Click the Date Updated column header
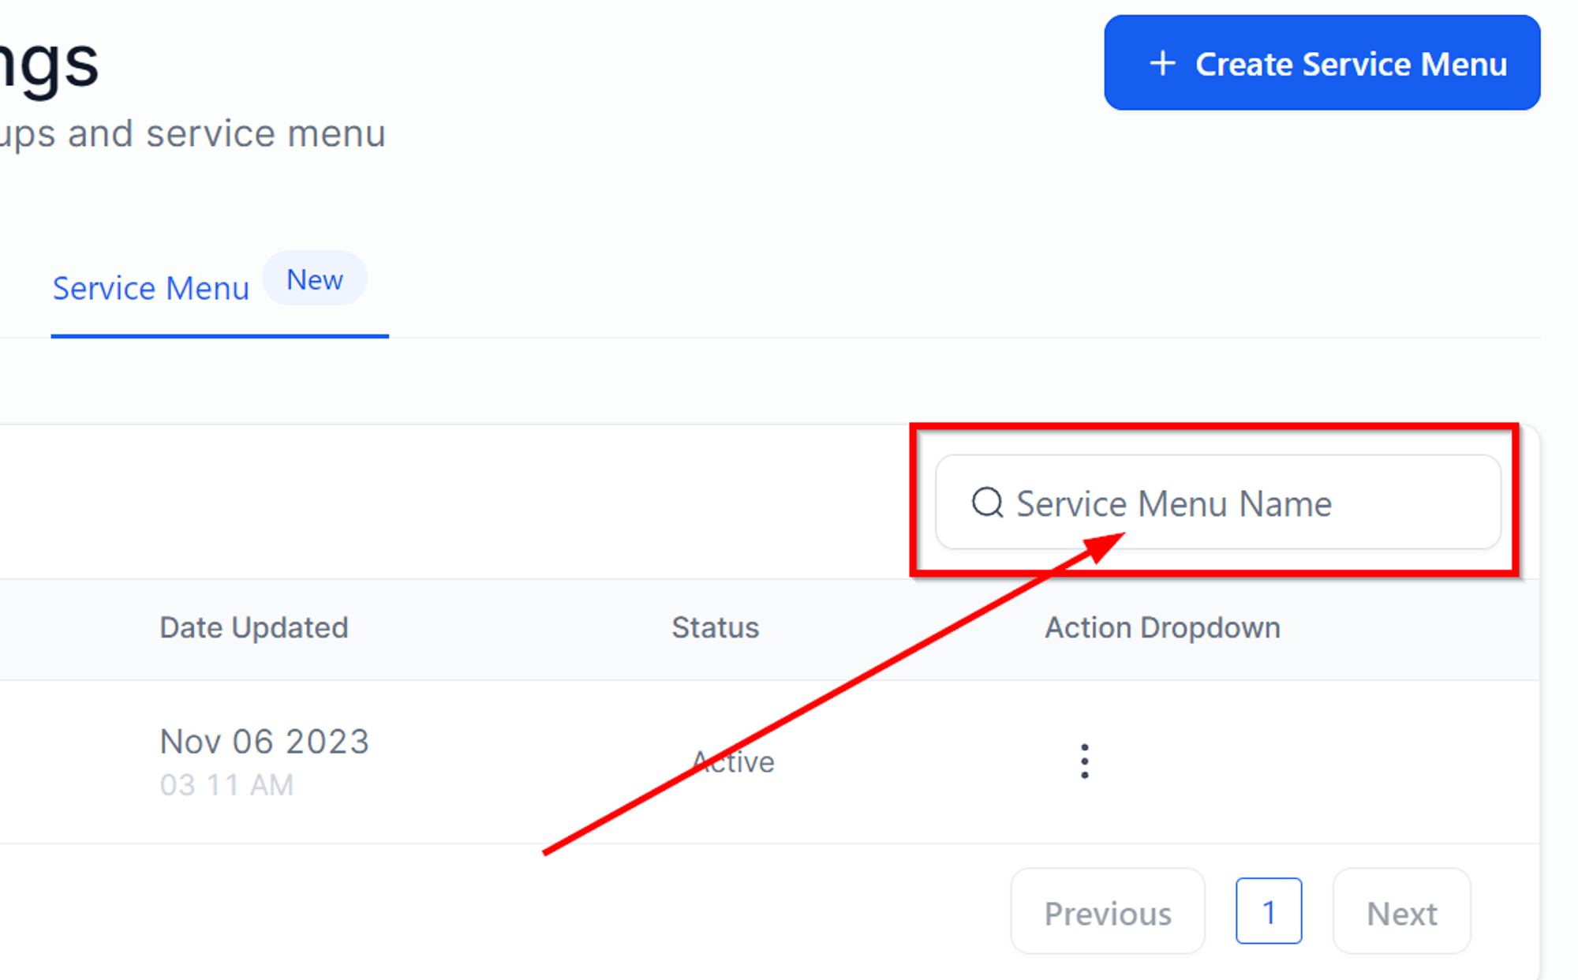This screenshot has height=980, width=1578. [x=254, y=627]
